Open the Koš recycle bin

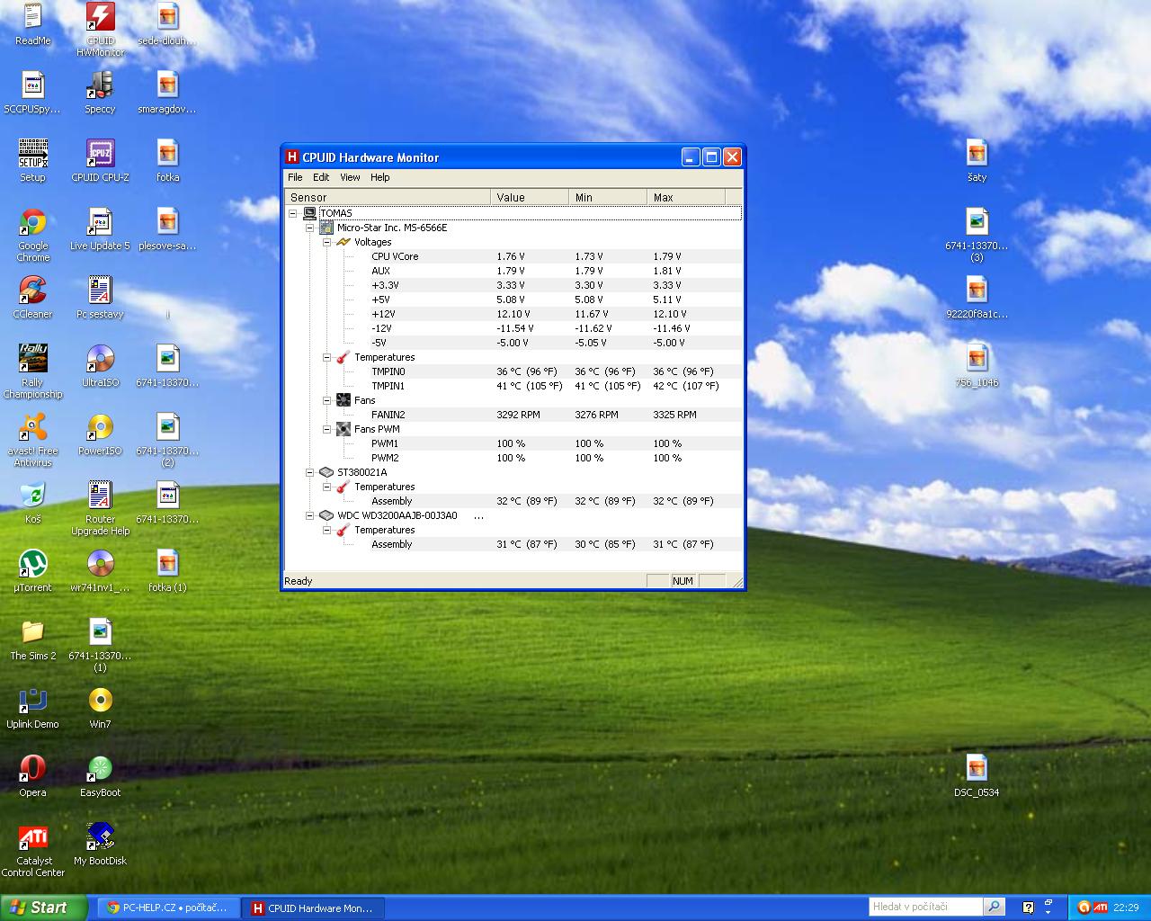(x=32, y=504)
